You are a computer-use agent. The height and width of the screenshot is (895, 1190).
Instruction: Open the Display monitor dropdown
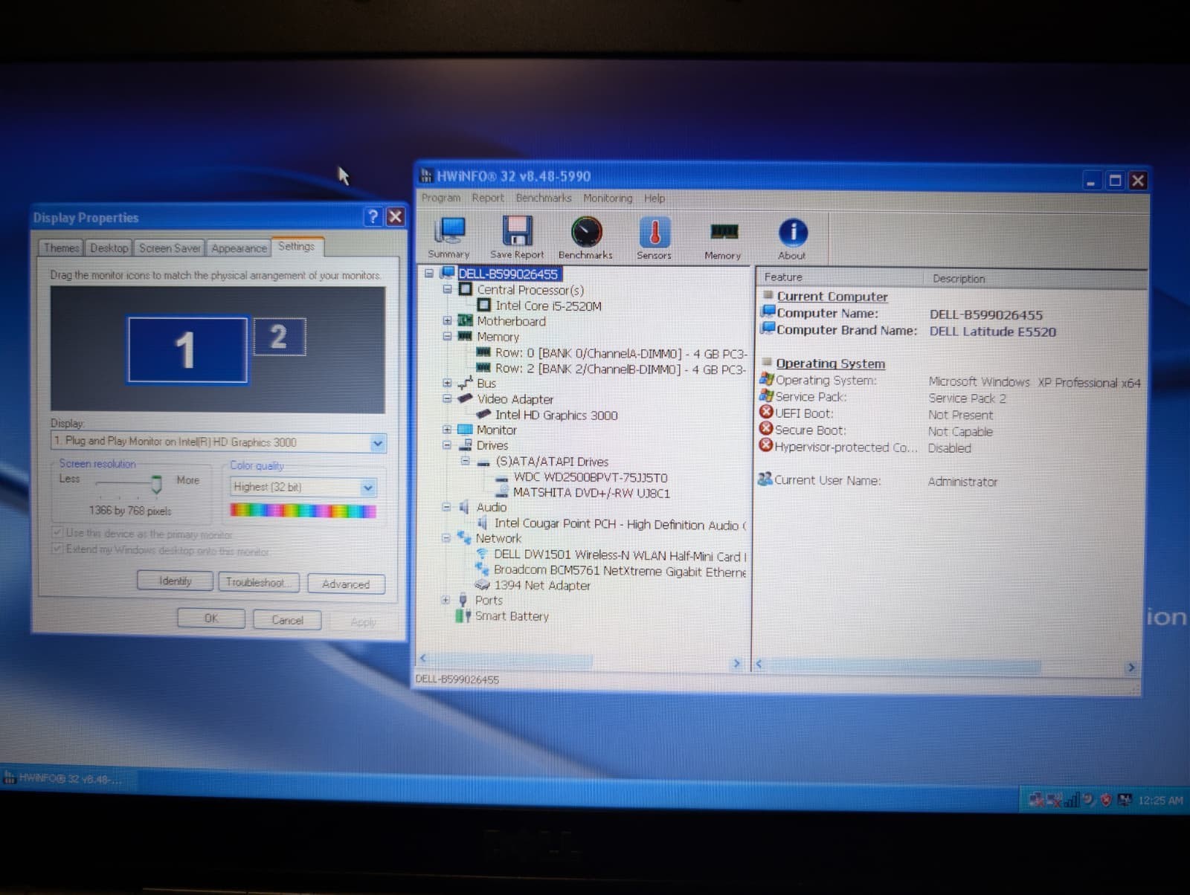pos(377,443)
